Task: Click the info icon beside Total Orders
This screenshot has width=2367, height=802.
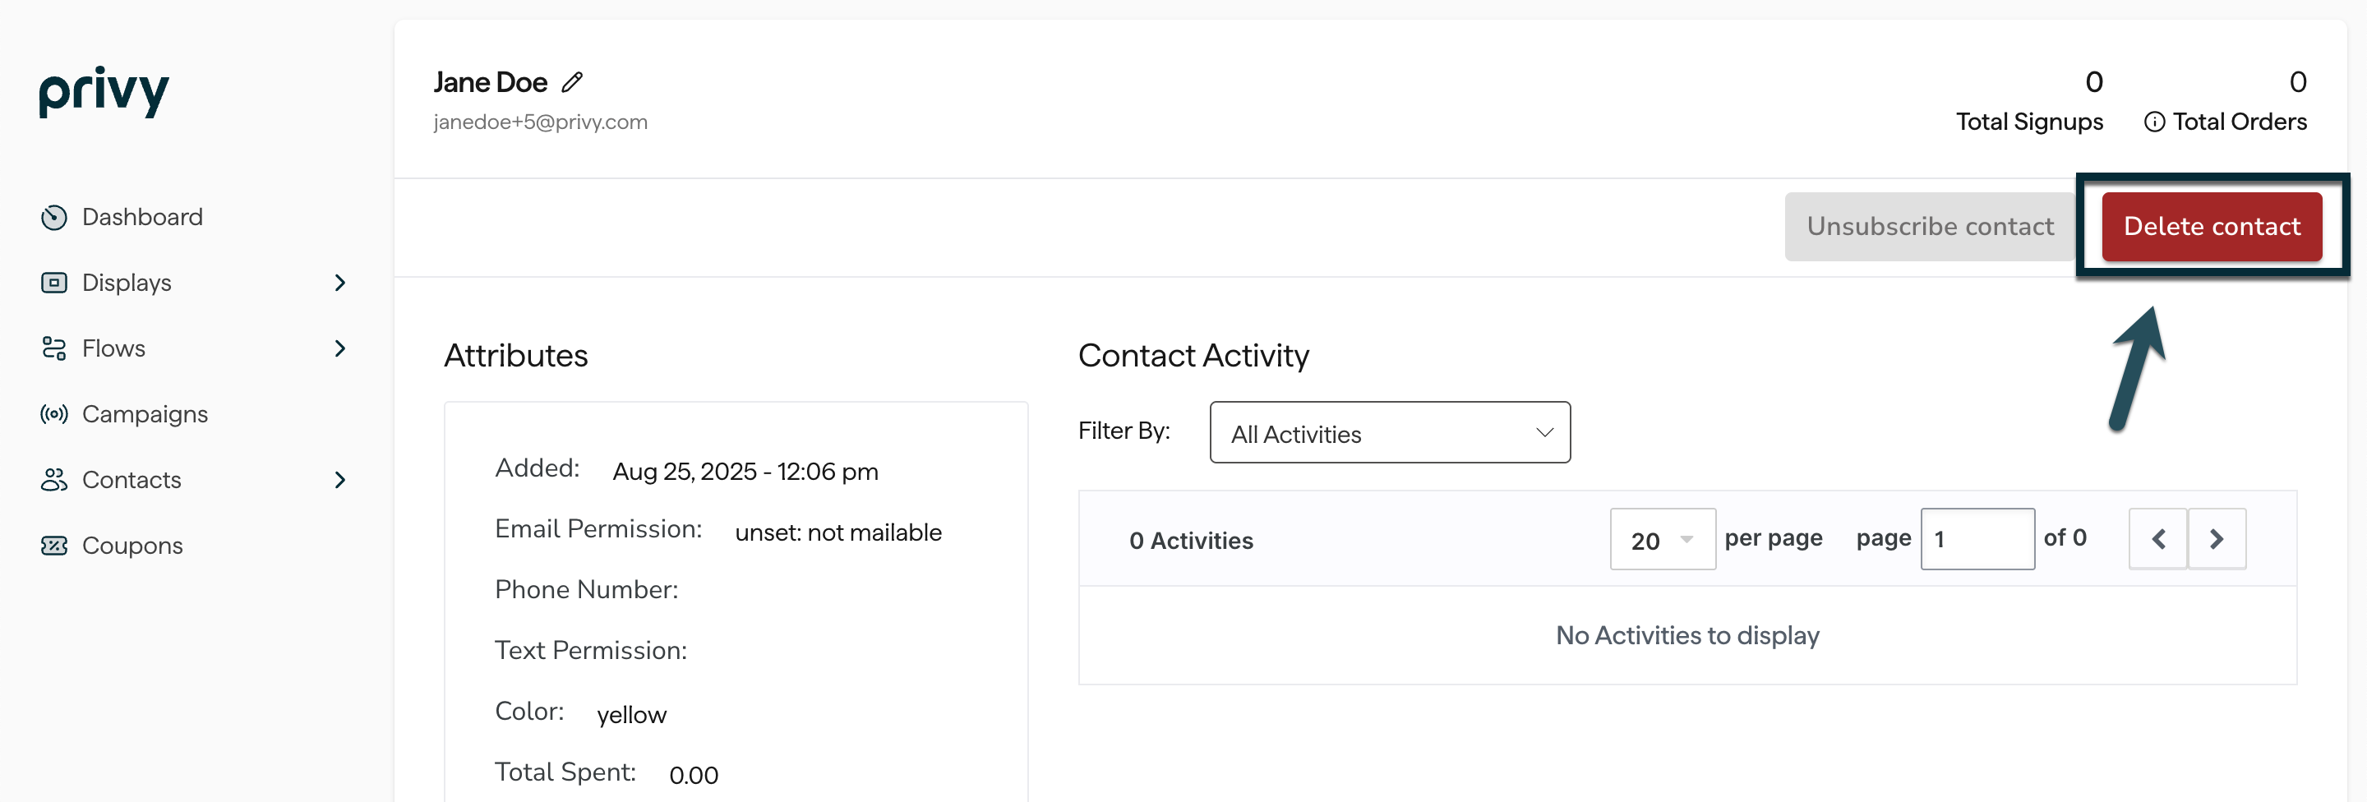Action: click(x=2154, y=122)
